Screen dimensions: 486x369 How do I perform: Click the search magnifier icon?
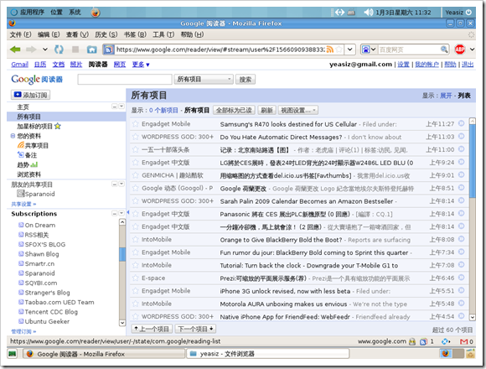tap(444, 49)
